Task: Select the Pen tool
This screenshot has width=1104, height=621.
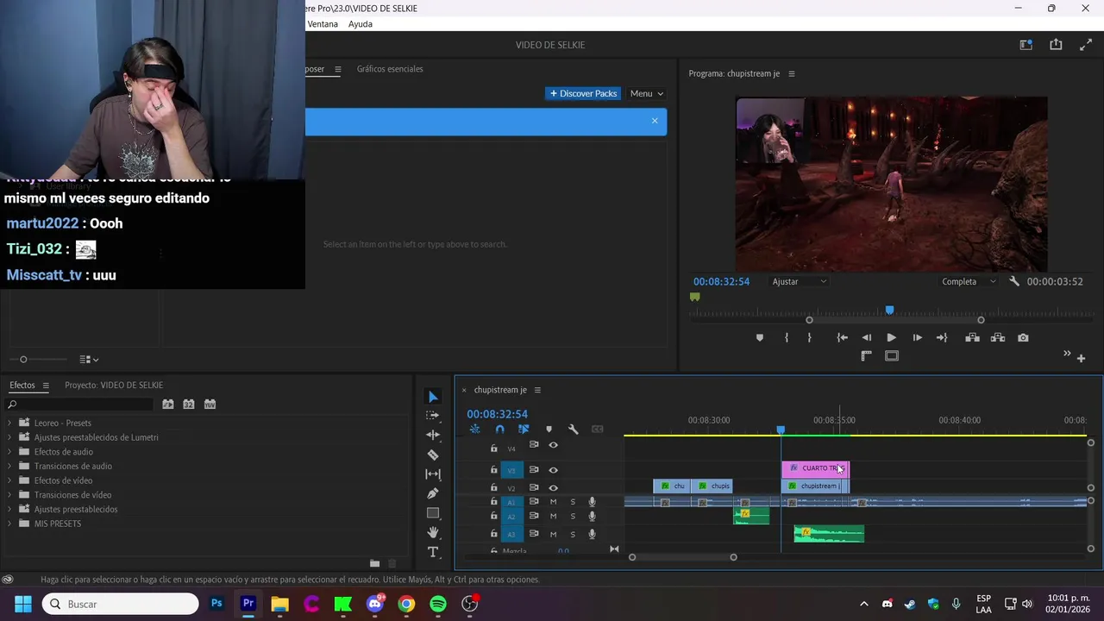Action: point(433,493)
